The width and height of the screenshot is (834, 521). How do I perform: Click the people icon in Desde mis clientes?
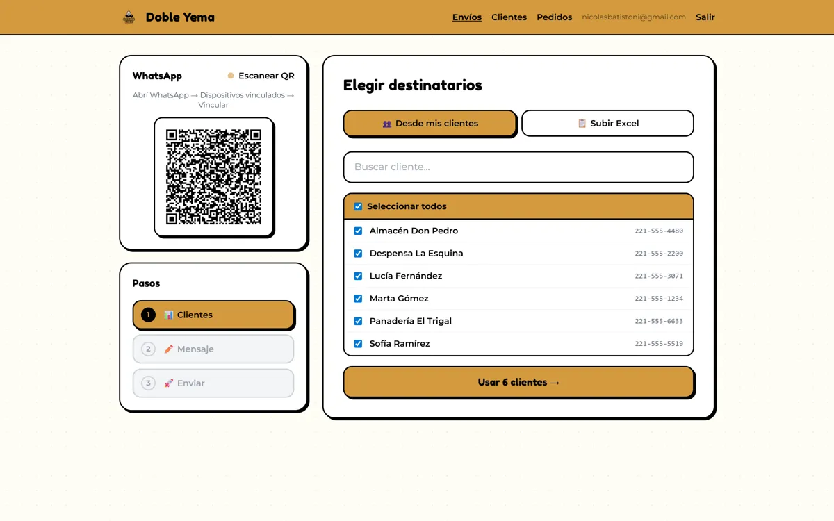(x=387, y=124)
